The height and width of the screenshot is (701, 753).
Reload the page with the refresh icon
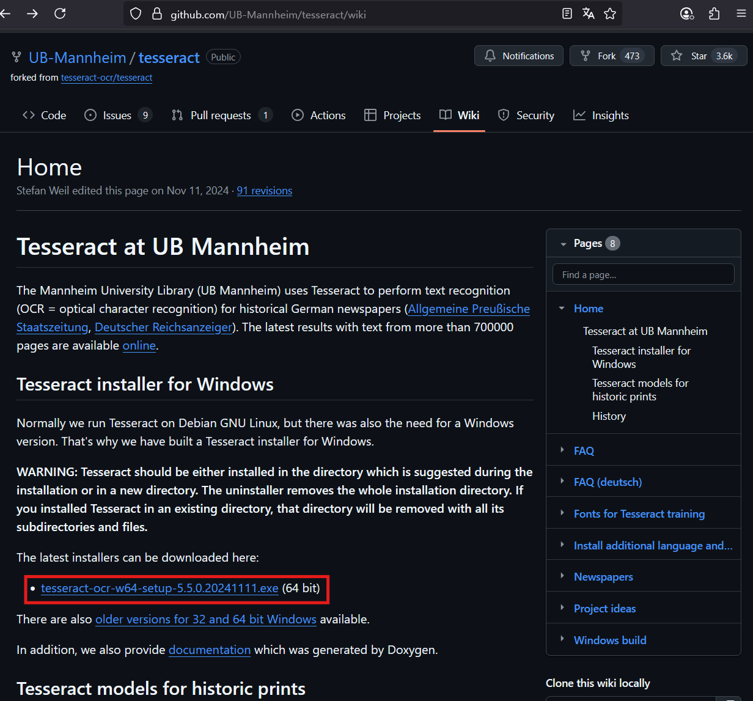[60, 13]
